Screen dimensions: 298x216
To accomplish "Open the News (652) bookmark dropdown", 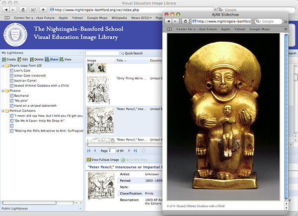I will pos(142,18).
